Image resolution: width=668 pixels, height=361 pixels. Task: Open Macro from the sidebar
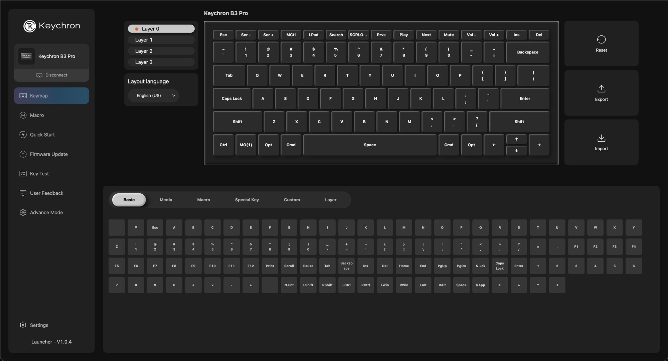(37, 115)
